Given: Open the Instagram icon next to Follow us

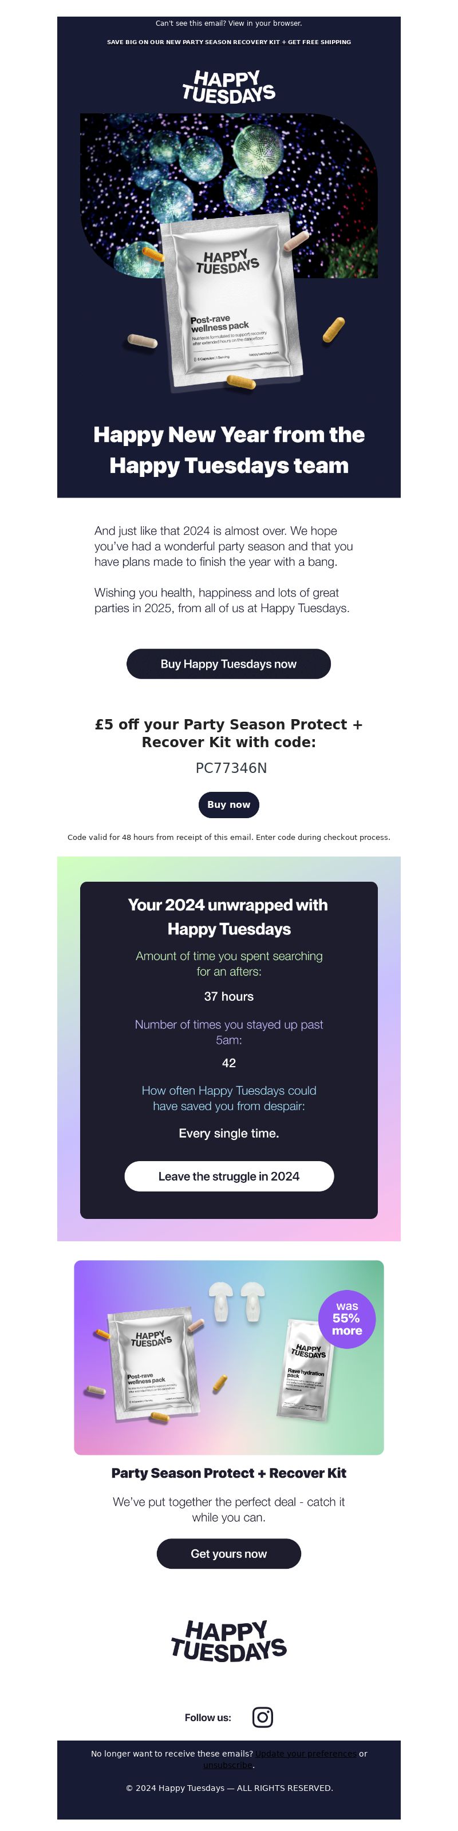Looking at the screenshot, I should [x=262, y=1716].
